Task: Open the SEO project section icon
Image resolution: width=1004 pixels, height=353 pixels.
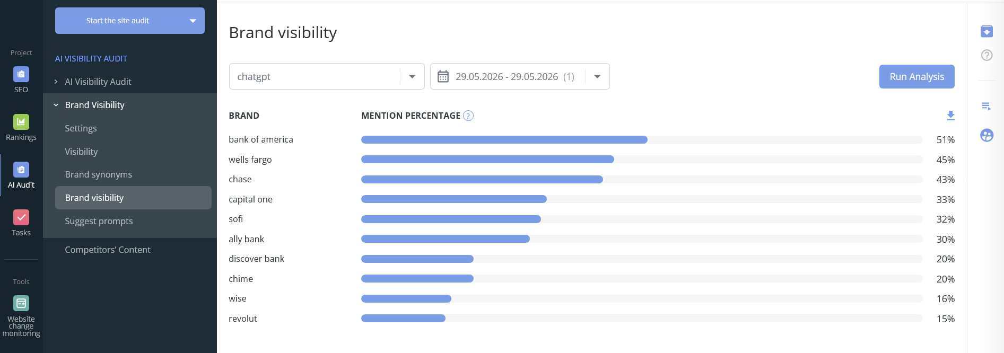Action: click(x=21, y=74)
